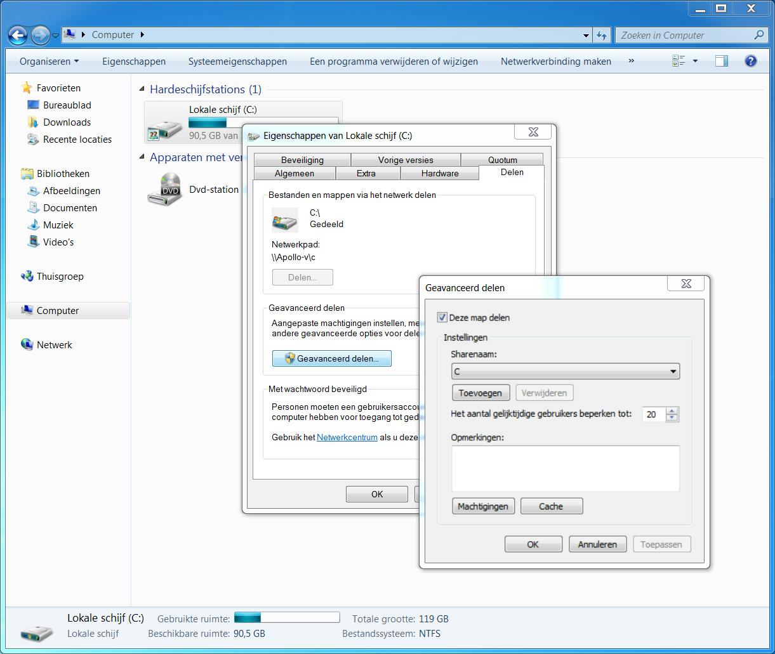Open the view options dropdown arrow

[x=695, y=61]
